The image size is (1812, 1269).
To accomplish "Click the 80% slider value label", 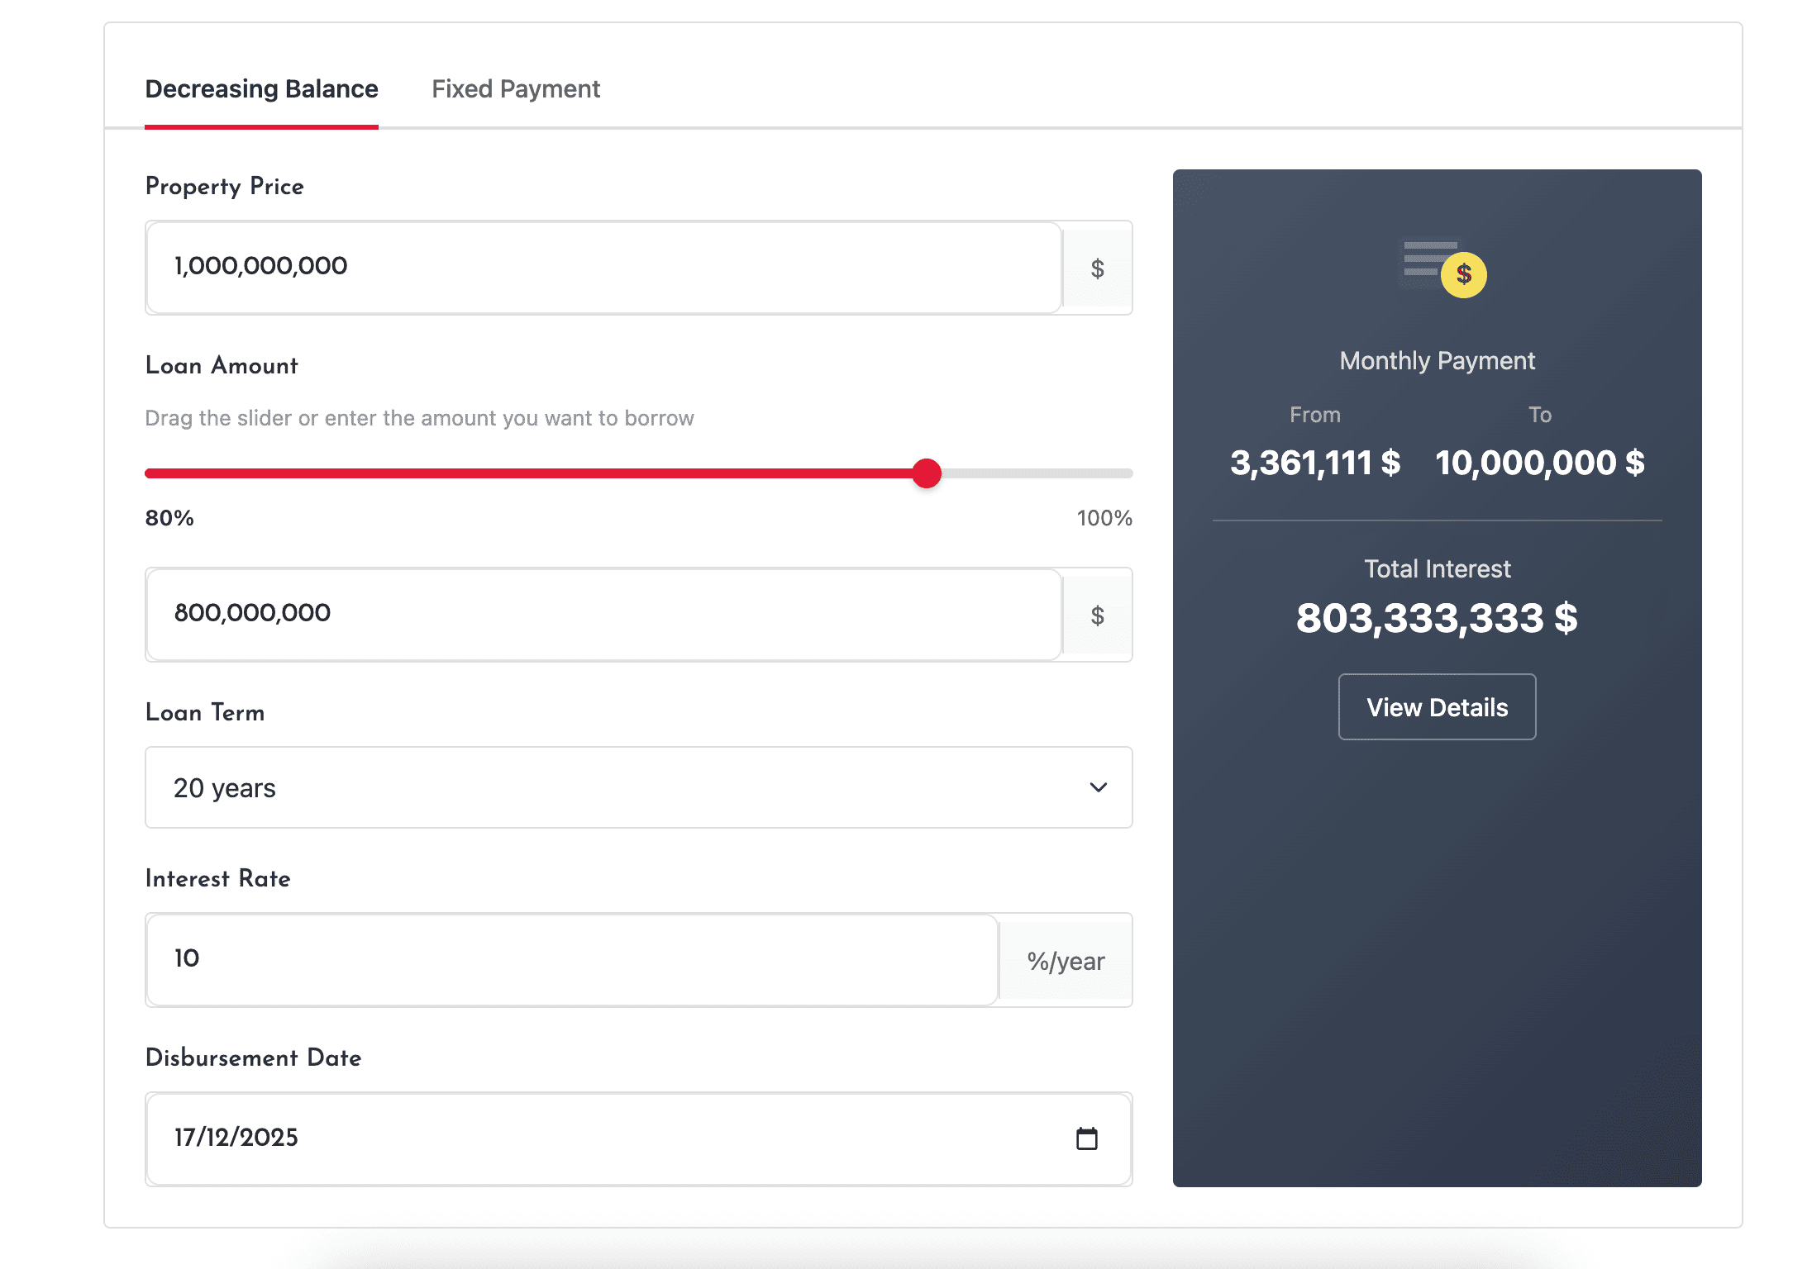I will tap(169, 518).
